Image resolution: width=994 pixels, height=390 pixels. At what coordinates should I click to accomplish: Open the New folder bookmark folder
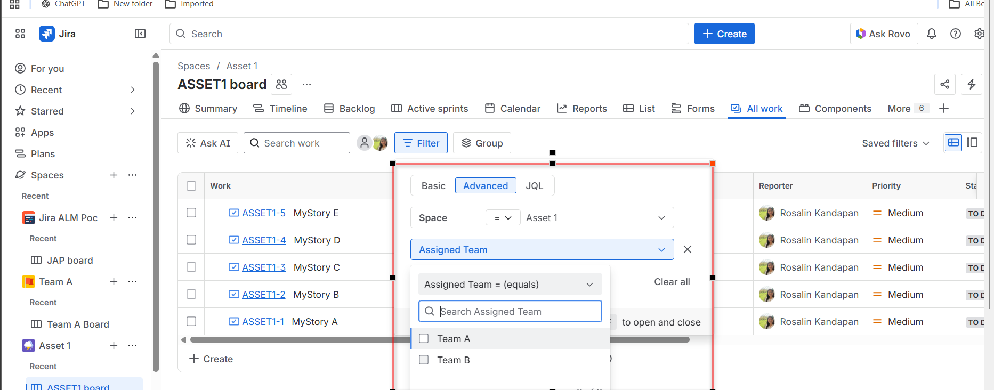click(125, 4)
